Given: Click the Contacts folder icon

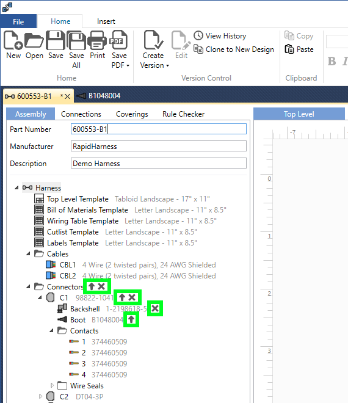Looking at the screenshot, I should point(62,330).
